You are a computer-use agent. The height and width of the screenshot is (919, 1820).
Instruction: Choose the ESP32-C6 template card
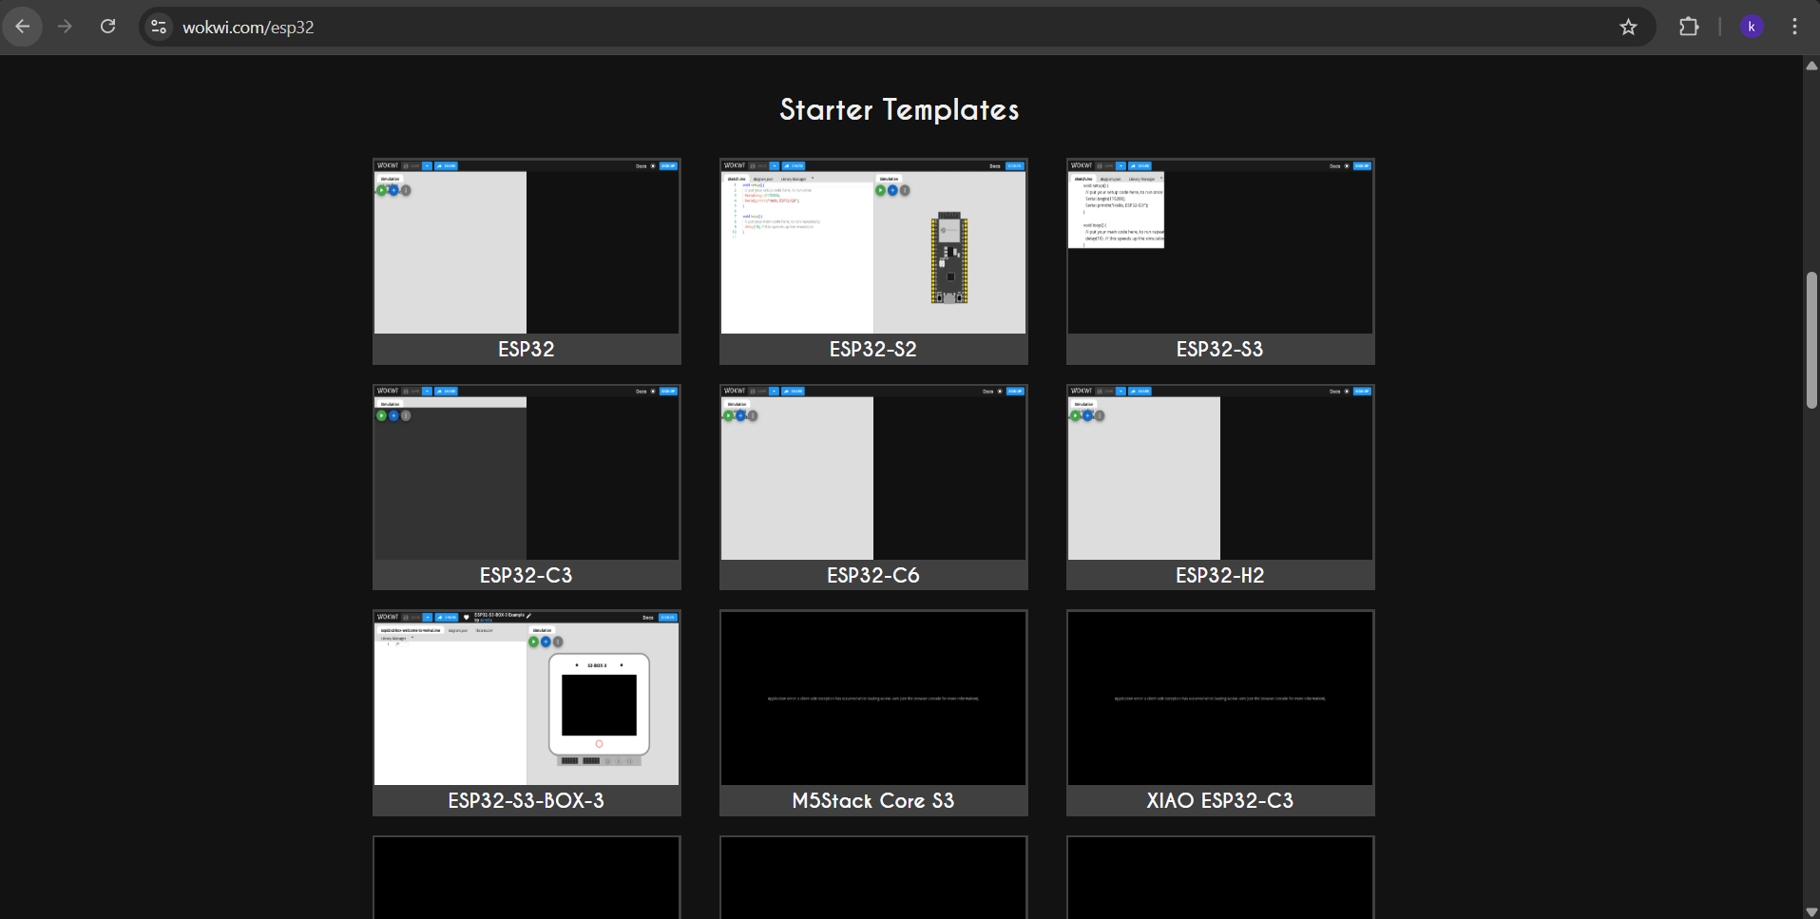coord(873,487)
